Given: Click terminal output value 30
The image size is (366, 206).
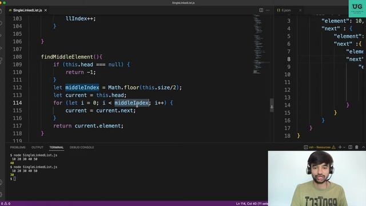Looking at the screenshot, I should click(12, 175).
